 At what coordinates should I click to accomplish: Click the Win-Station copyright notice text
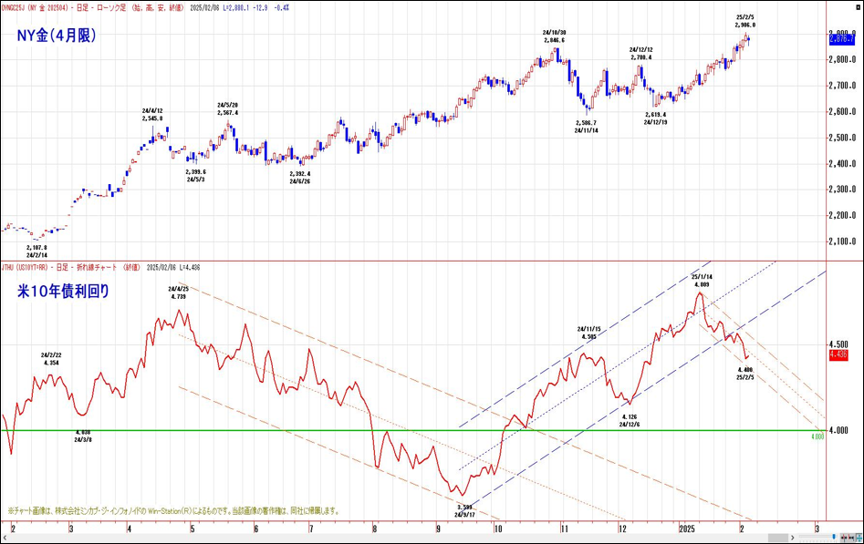(173, 510)
